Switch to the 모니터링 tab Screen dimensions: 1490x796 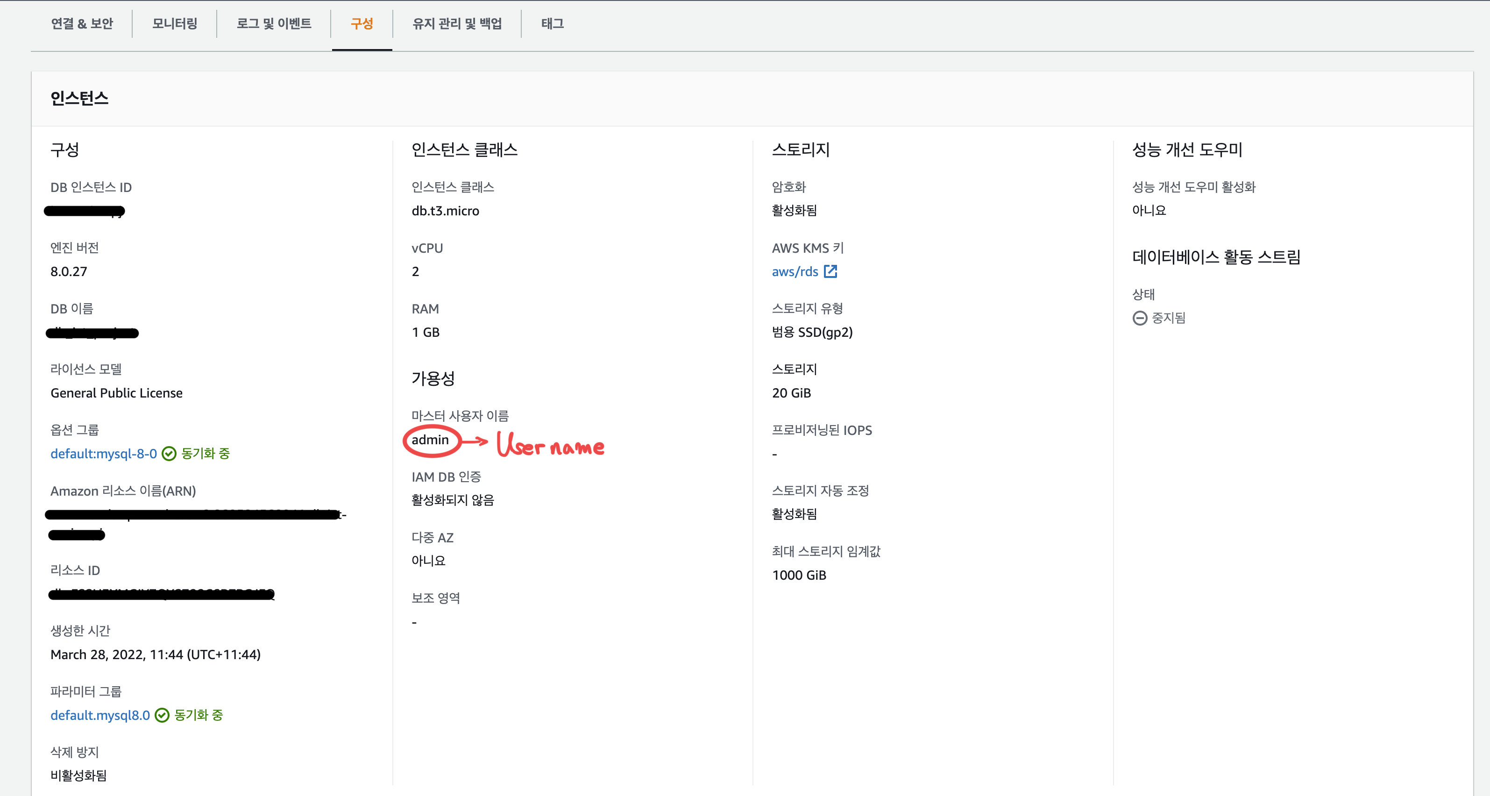click(175, 24)
